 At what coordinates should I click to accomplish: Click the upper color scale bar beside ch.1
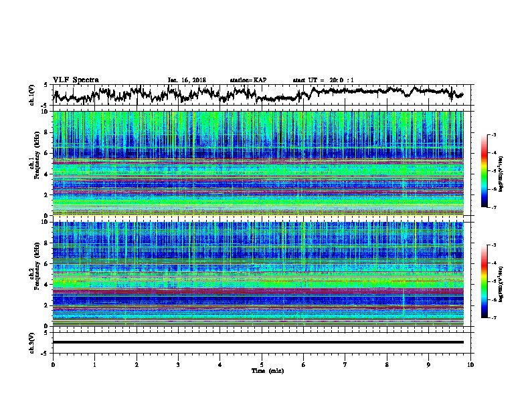[484, 171]
